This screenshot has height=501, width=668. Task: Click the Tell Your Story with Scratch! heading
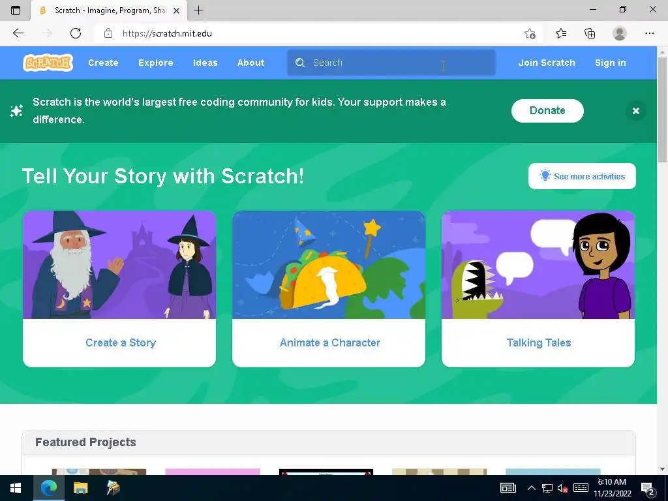coord(162,176)
